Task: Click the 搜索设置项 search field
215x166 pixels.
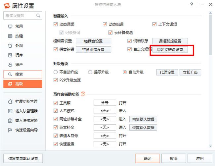Action: [23, 16]
